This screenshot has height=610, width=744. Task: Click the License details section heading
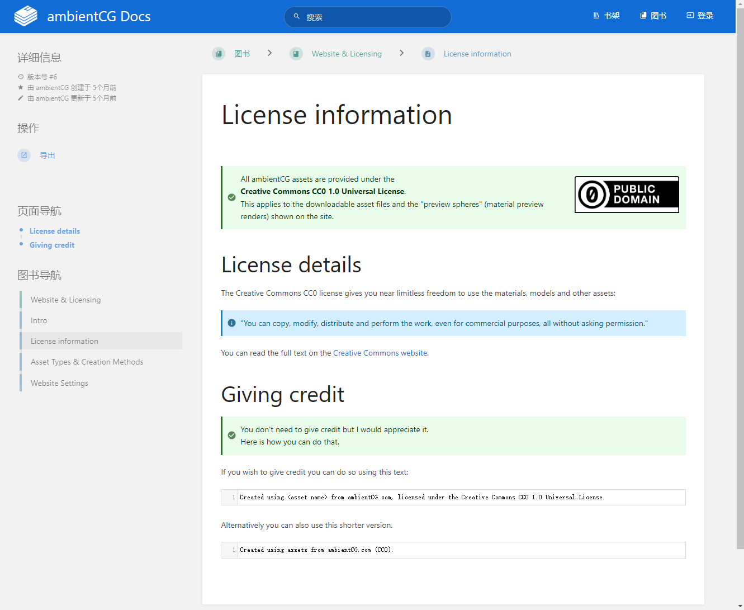[x=291, y=265]
